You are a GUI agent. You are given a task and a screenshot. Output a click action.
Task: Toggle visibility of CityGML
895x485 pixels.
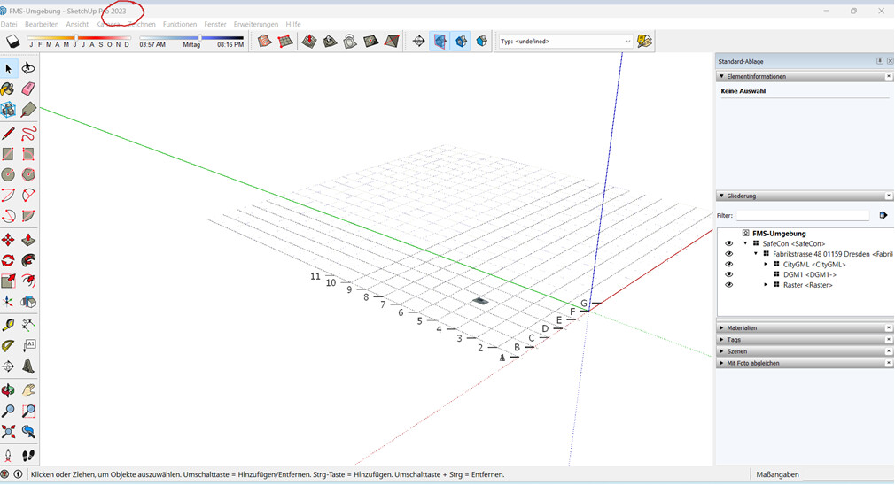click(x=729, y=264)
